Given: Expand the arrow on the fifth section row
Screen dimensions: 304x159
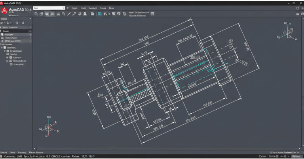Looking at the screenshot, I should click(x=30, y=41).
